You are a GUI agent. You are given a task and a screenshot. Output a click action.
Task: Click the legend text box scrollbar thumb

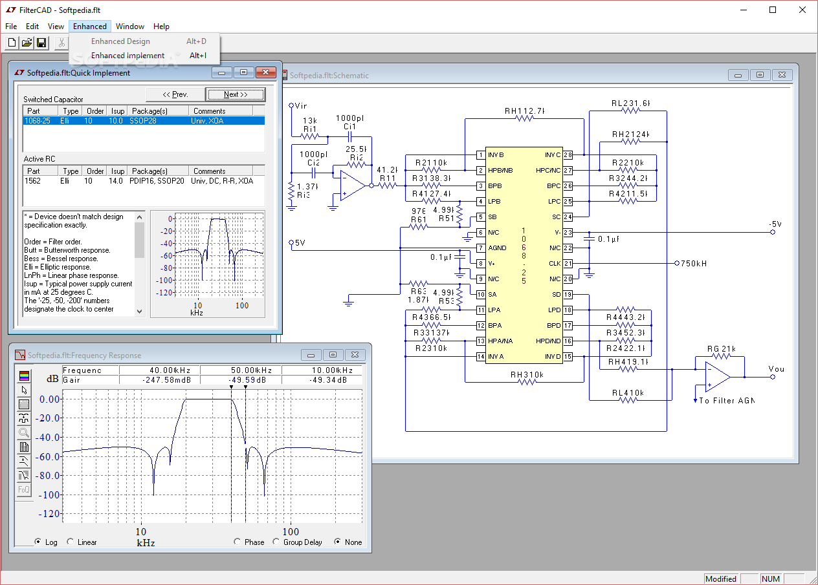(140, 240)
